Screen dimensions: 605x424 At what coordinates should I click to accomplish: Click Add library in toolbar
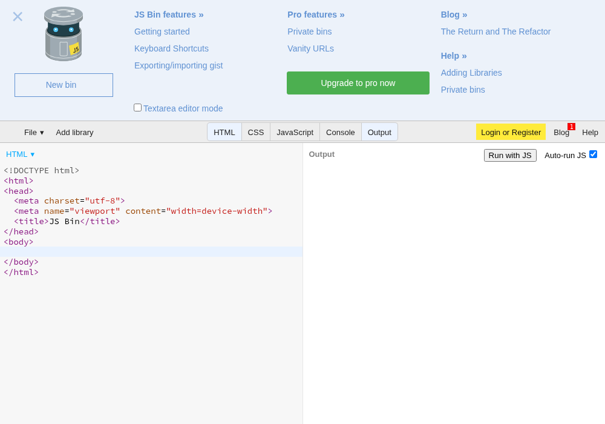tap(74, 133)
